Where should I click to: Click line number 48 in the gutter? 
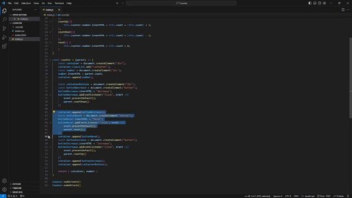point(46,136)
